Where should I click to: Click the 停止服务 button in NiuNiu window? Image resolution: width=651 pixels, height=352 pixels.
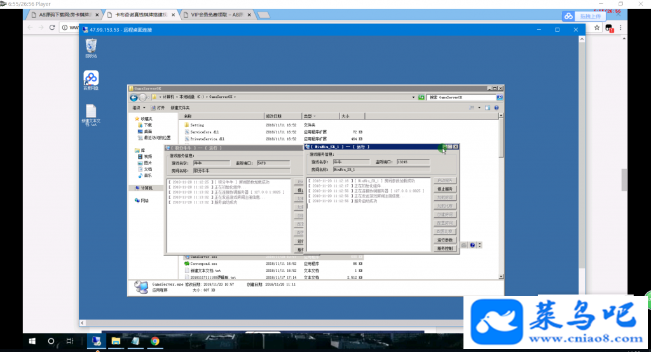[x=445, y=189]
